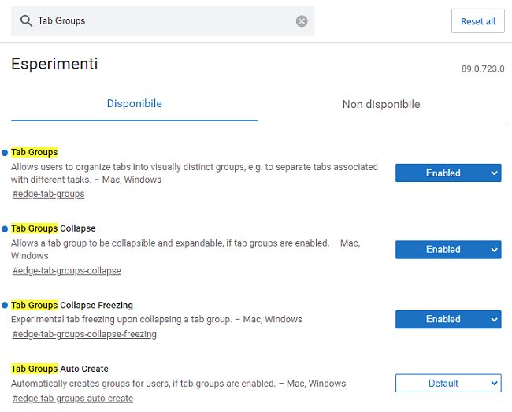Click the search magnifier icon
The width and height of the screenshot is (512, 412).
[26, 21]
